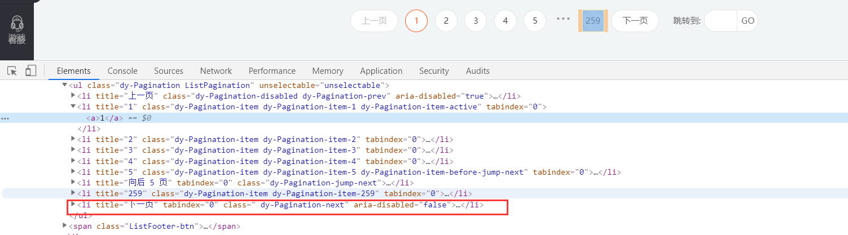Go to page 3 in pagination
Image resolution: width=848 pixels, height=235 pixels.
[x=476, y=21]
